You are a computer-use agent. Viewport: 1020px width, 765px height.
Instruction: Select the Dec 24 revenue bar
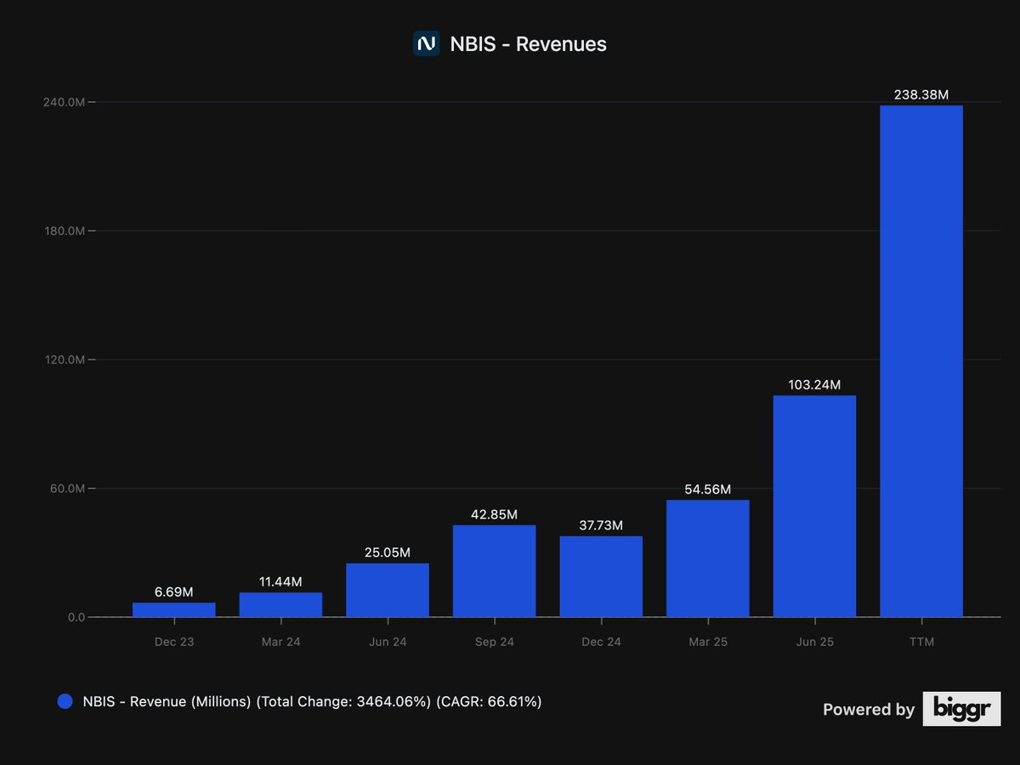[x=601, y=576]
